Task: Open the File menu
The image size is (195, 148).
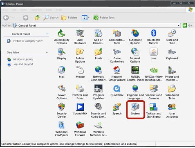Action: [5, 10]
